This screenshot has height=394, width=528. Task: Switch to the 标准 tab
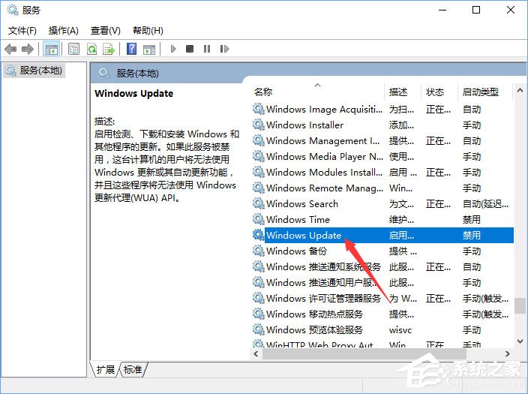point(132,370)
